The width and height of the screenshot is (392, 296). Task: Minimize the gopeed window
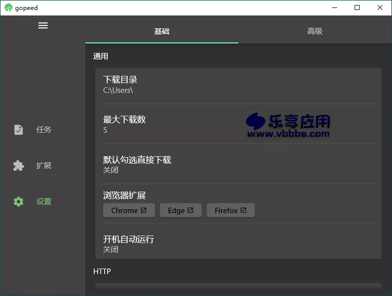click(335, 8)
